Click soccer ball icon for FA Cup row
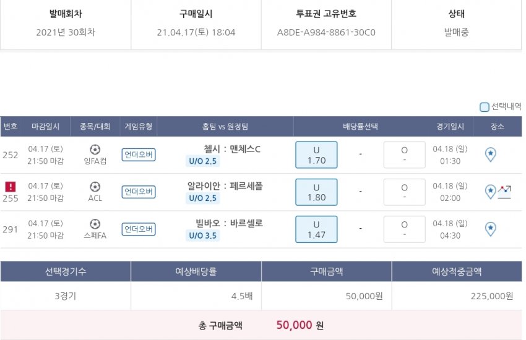 click(x=95, y=149)
